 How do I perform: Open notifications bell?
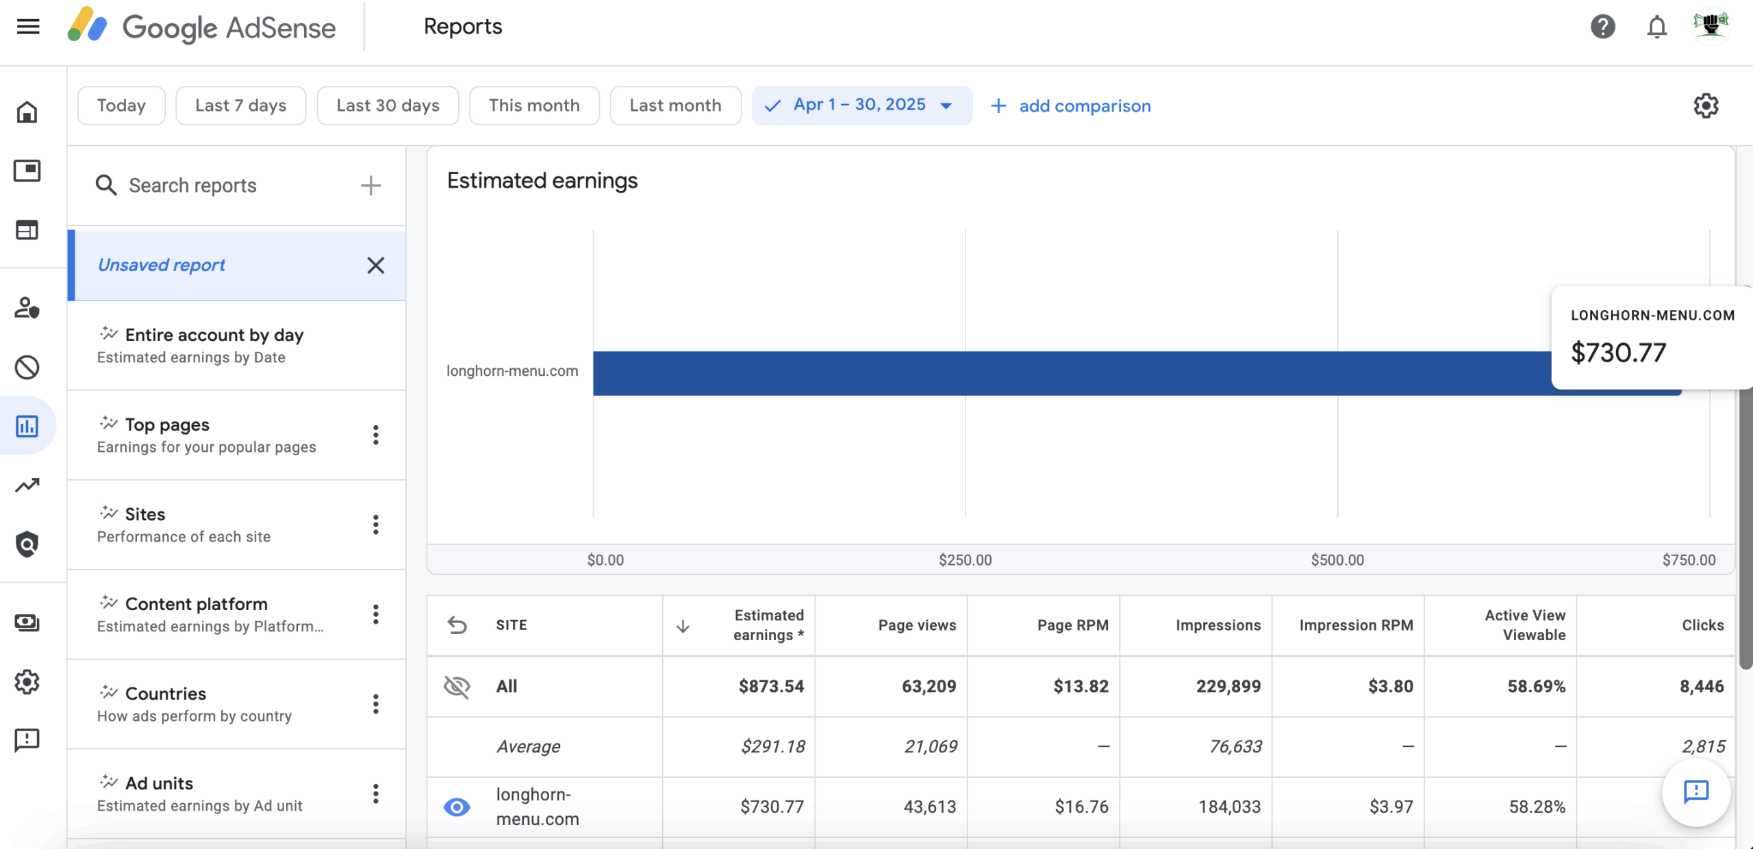(1656, 27)
